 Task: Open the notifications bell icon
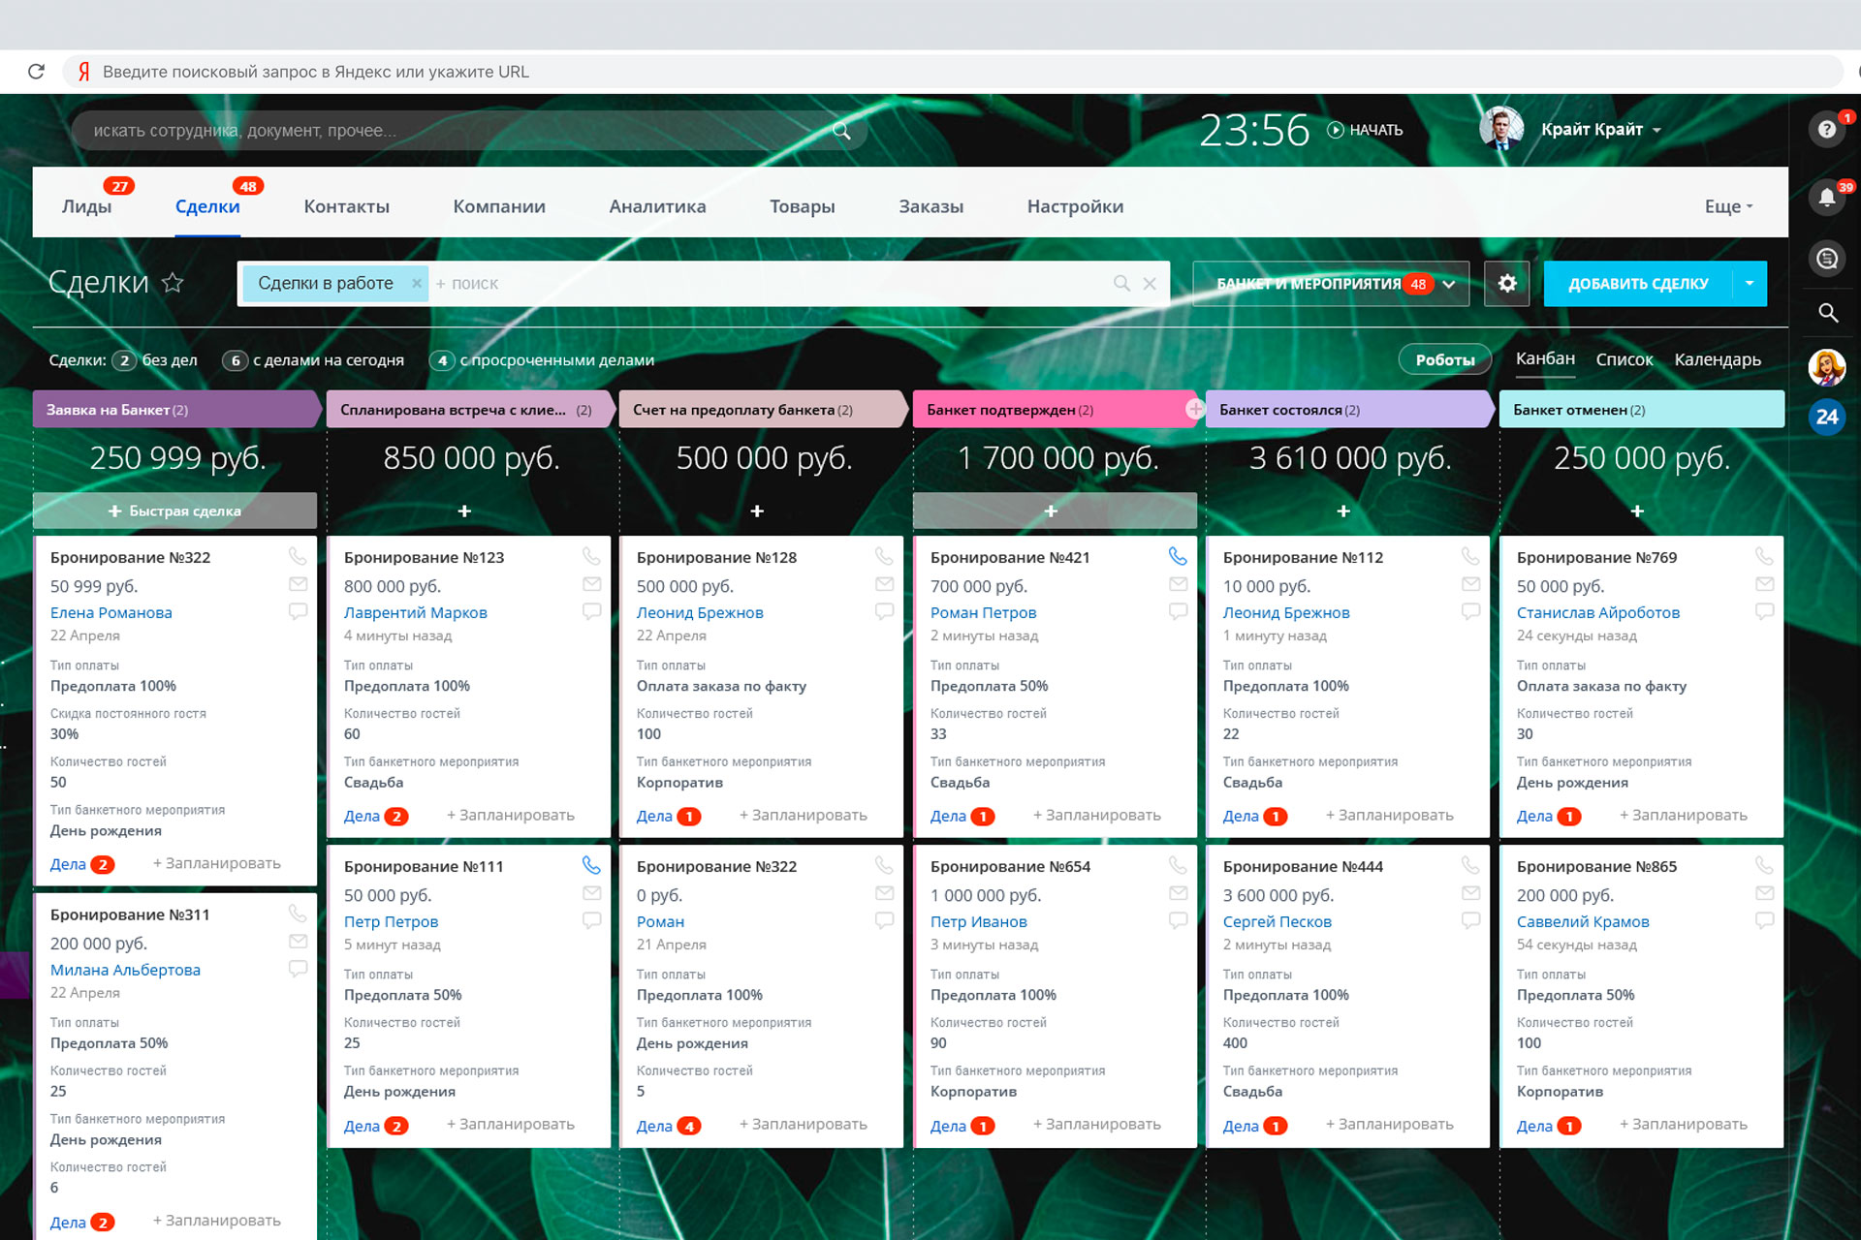1826,199
